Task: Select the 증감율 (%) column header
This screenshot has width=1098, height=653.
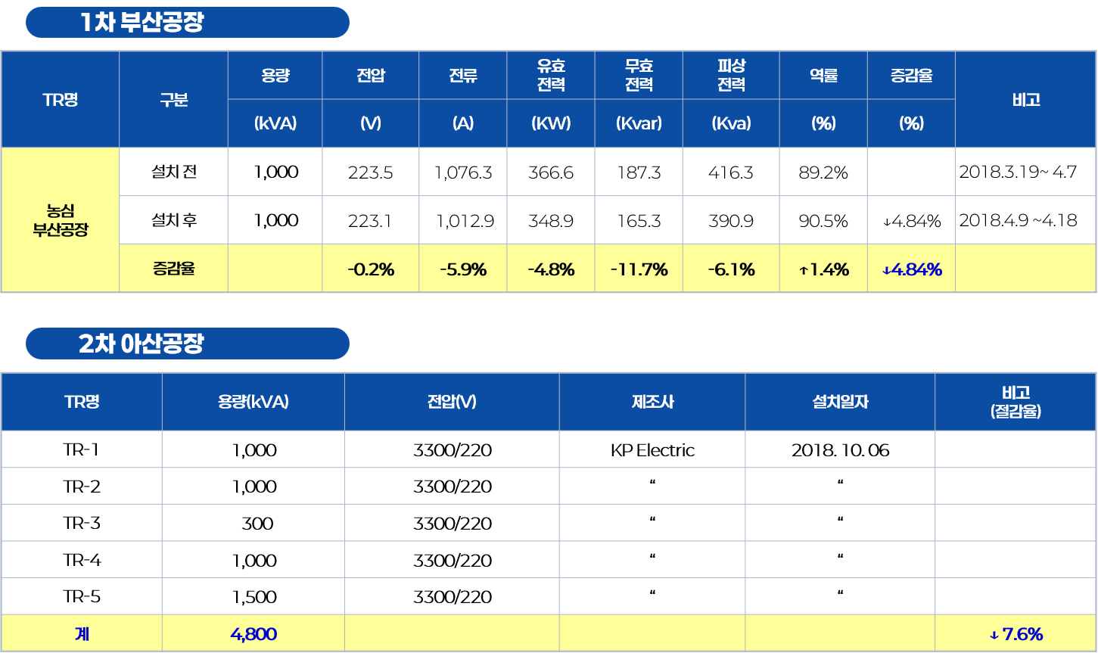Action: pos(911,99)
